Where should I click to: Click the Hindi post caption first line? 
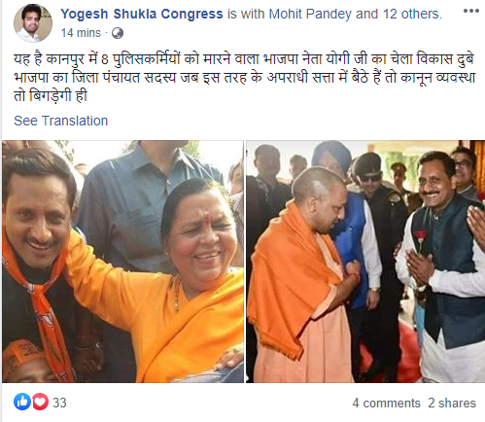click(244, 59)
